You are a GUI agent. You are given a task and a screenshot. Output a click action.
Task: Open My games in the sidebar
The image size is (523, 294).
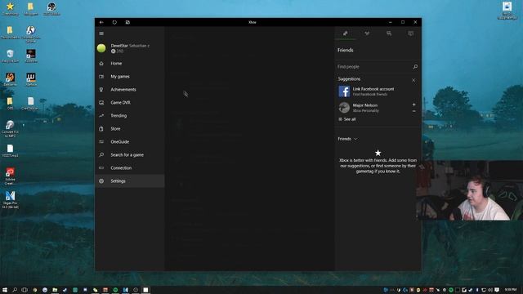(130, 76)
